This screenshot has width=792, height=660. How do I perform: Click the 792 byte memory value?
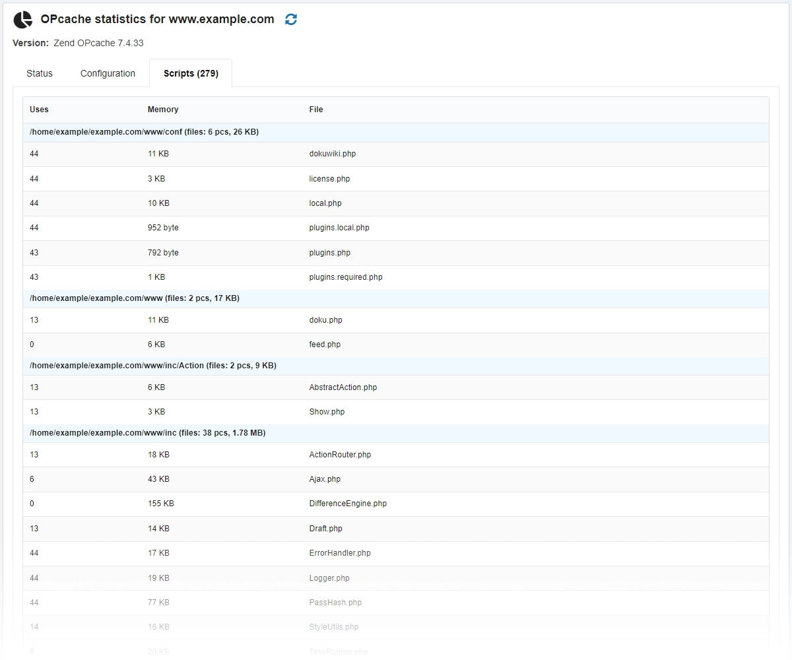pyautogui.click(x=163, y=253)
